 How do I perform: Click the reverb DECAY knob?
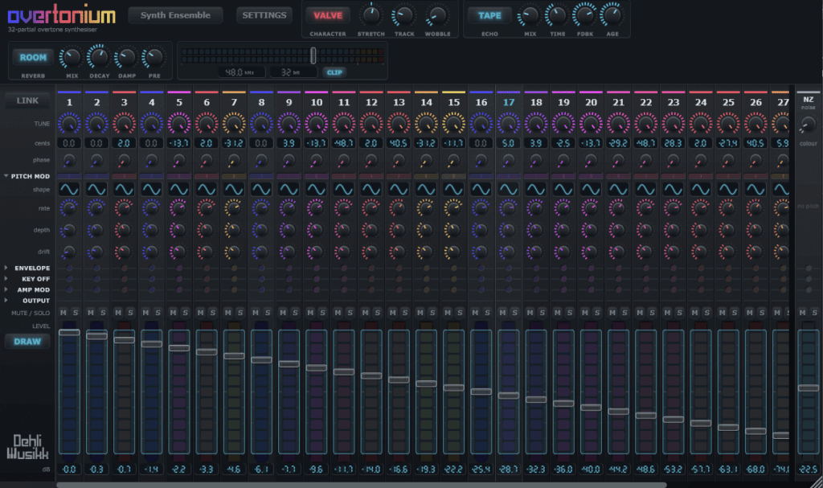coord(99,57)
